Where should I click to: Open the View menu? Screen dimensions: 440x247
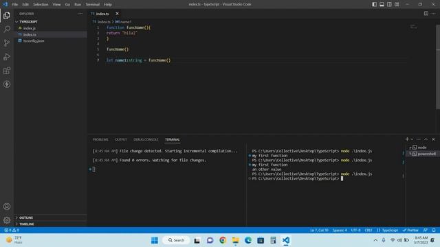(x=56, y=5)
